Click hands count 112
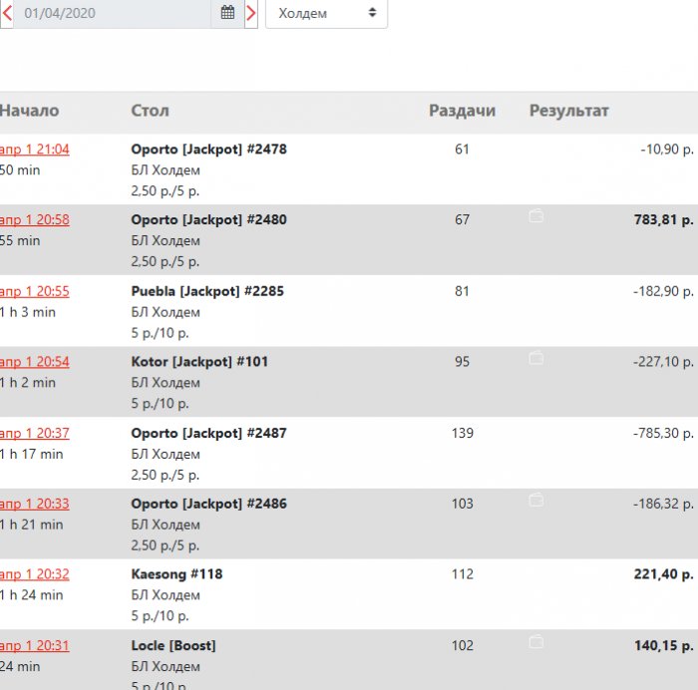 tap(462, 574)
